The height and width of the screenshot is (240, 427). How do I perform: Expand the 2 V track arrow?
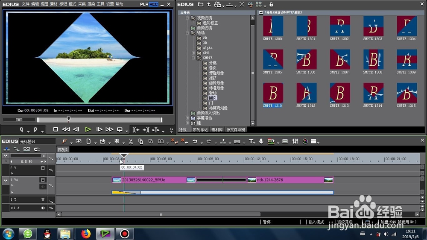12,173
